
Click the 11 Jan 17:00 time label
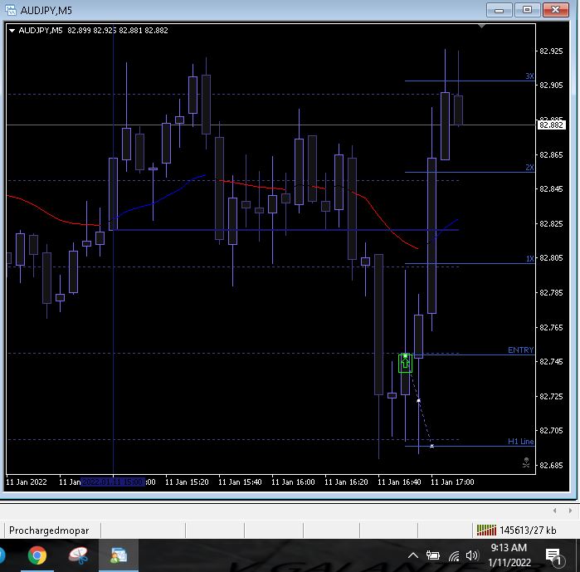pyautogui.click(x=452, y=482)
